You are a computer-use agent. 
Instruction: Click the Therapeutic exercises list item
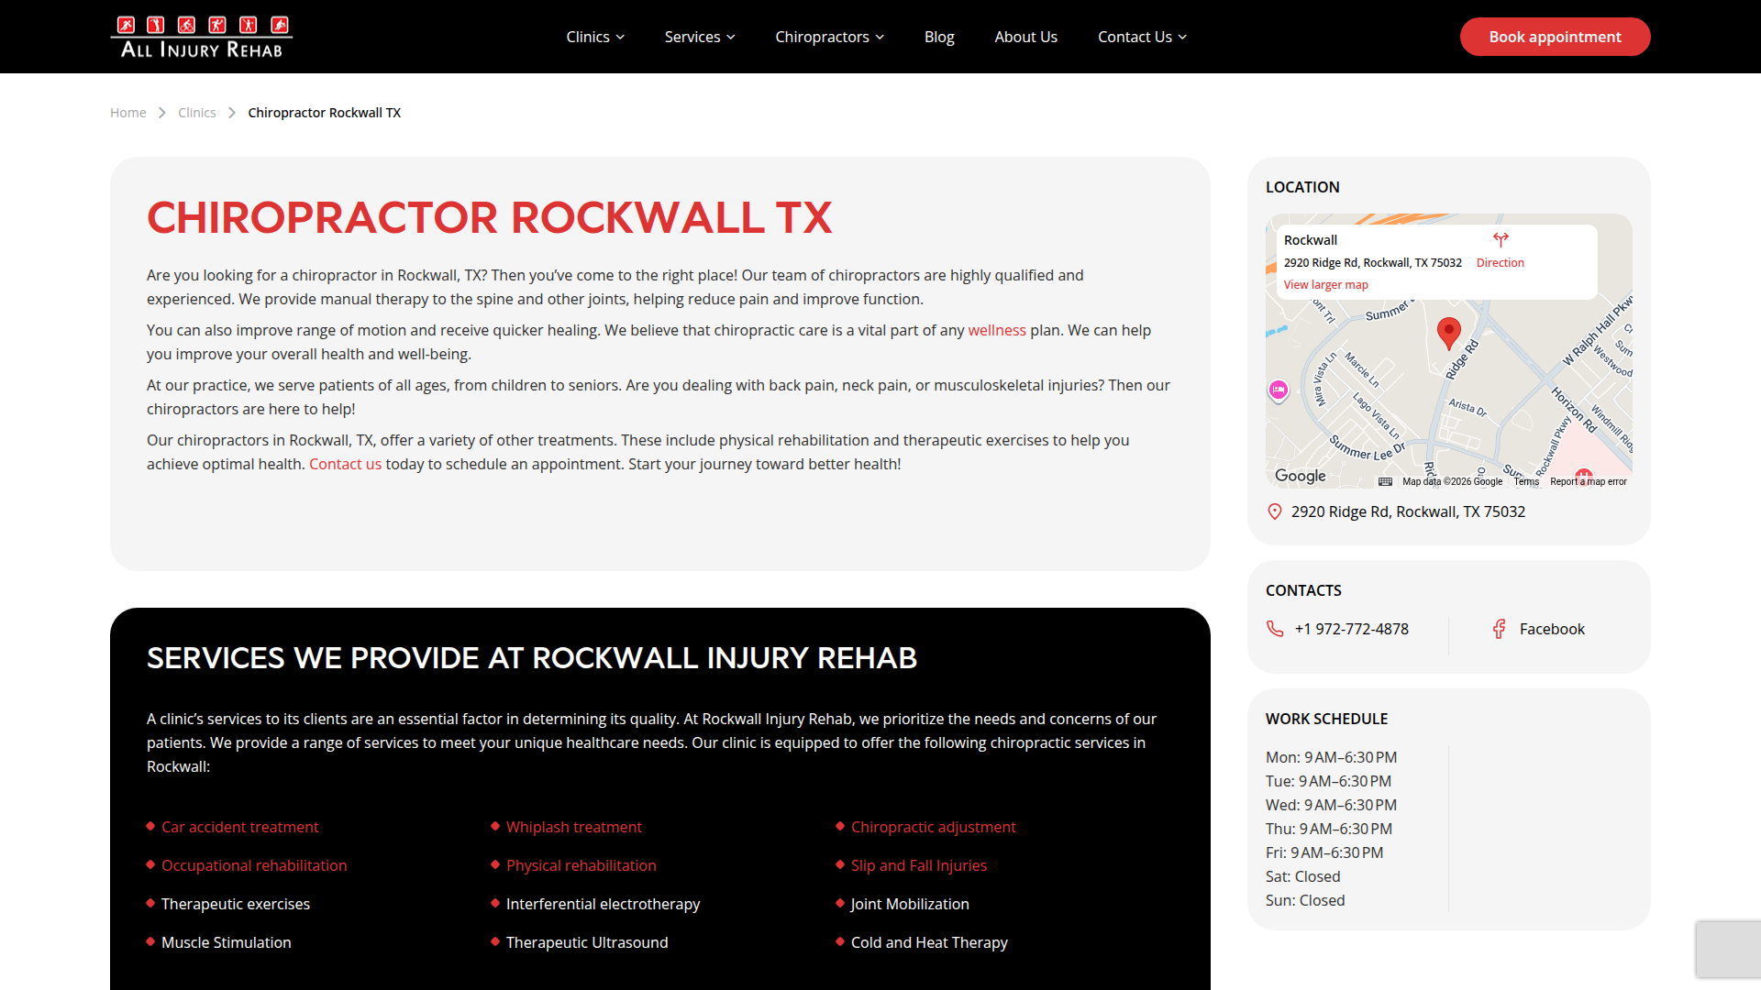pyautogui.click(x=236, y=904)
